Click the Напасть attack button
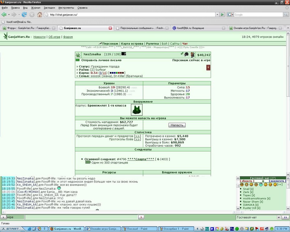Screen dimensions: 290x232 tap(177, 125)
